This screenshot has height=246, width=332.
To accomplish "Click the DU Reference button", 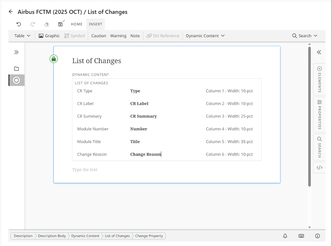I will pos(163,36).
